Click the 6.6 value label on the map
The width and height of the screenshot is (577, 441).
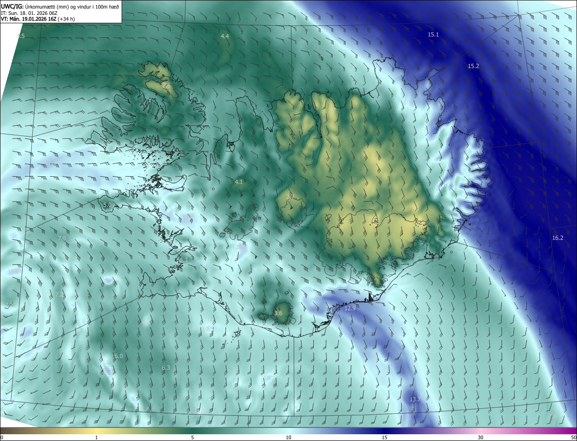tap(151, 409)
